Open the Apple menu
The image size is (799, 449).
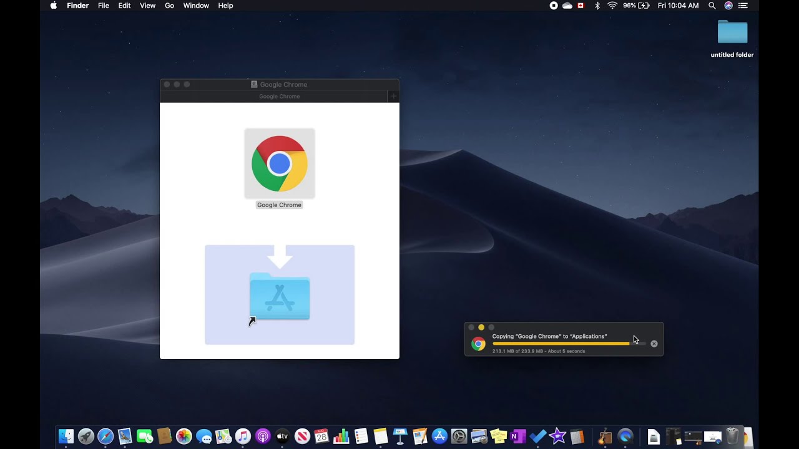coord(53,6)
